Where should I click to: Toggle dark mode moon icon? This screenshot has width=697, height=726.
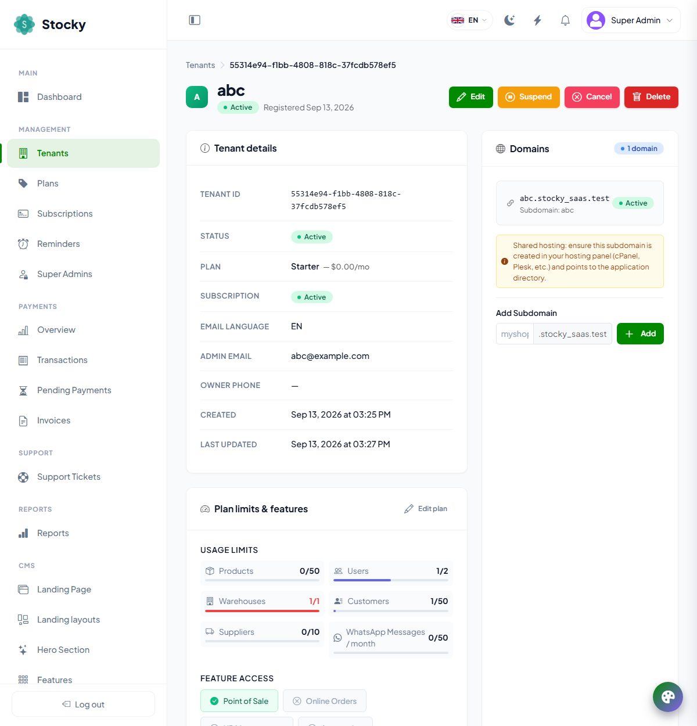coord(509,20)
